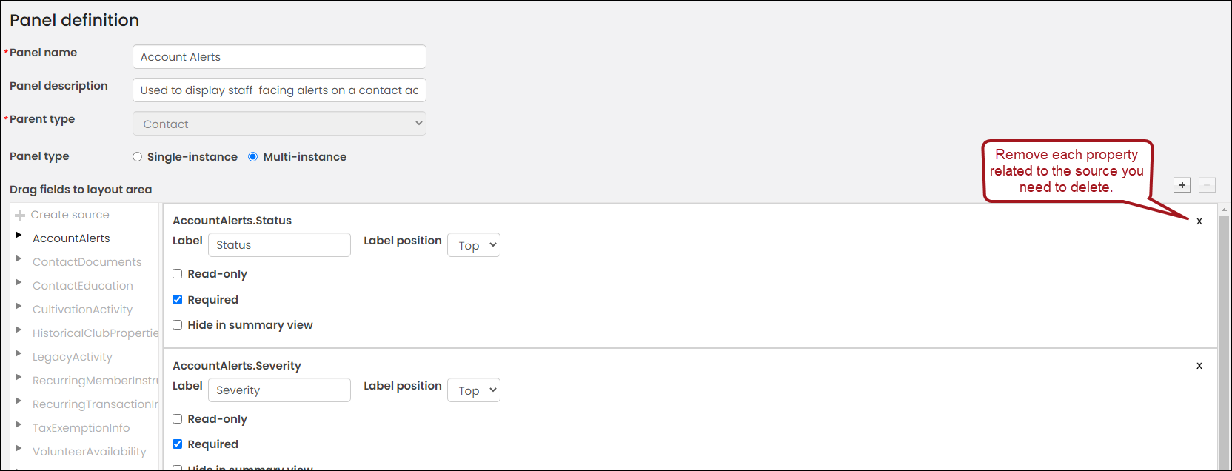The width and height of the screenshot is (1232, 471).
Task: Toggle Read-only checkbox for Status
Action: pyautogui.click(x=178, y=274)
